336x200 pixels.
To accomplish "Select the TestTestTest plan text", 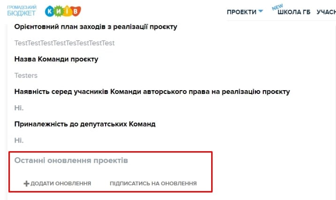I will point(64,43).
